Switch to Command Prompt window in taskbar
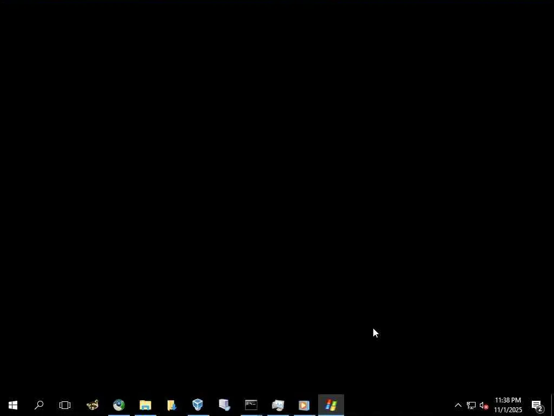 point(251,405)
